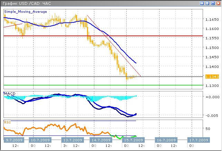Select the 9.7.2009 date marker
This screenshot has width=222, height=151.
pos(15,140)
